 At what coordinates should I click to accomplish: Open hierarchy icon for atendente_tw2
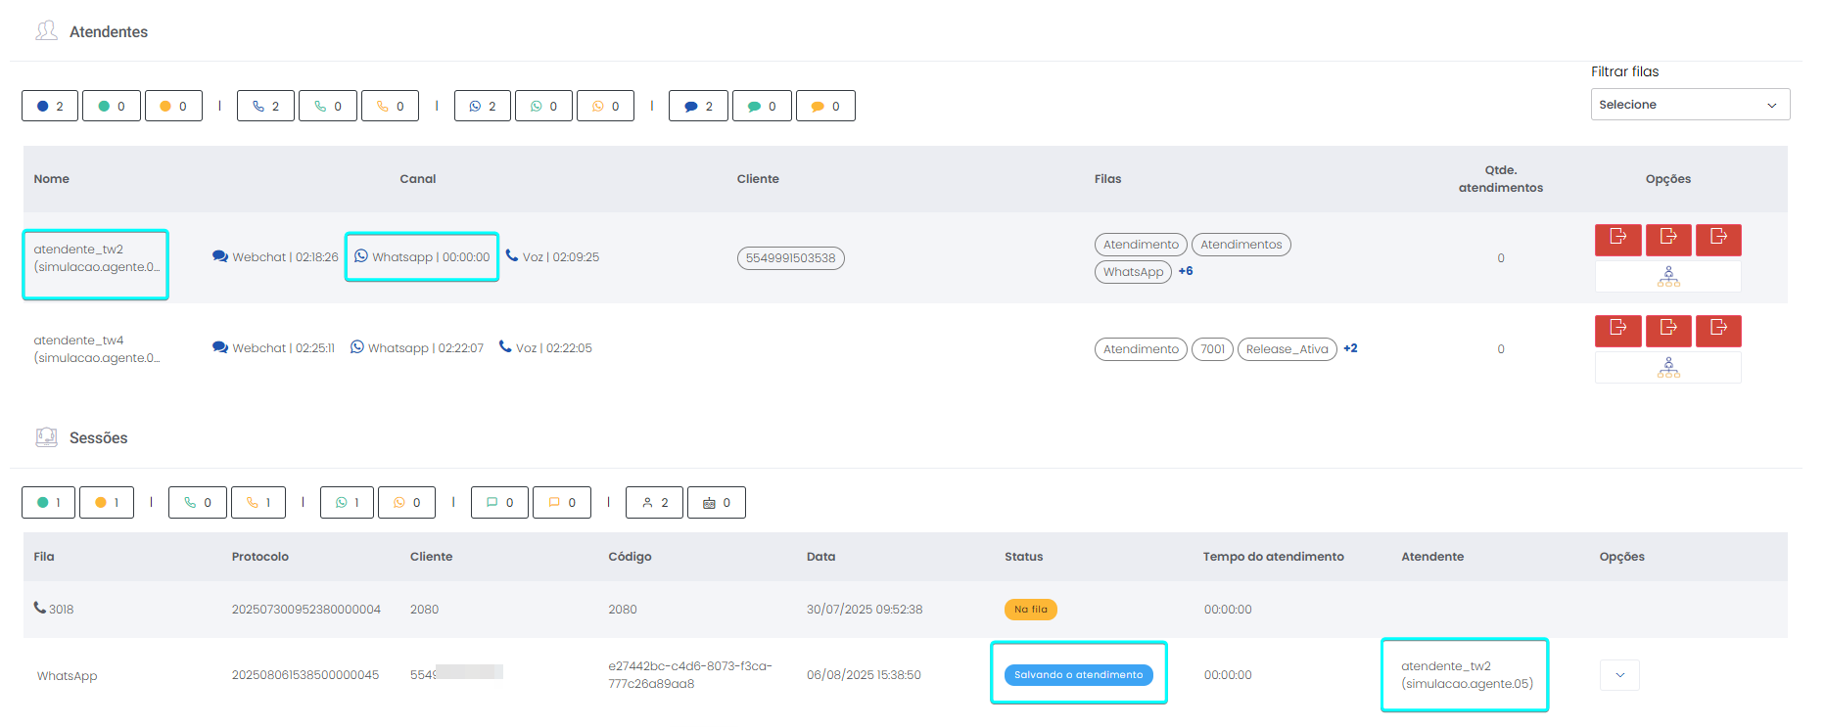coord(1668,278)
